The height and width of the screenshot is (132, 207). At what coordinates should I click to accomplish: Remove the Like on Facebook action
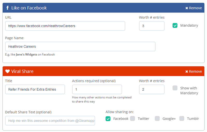click(x=194, y=8)
